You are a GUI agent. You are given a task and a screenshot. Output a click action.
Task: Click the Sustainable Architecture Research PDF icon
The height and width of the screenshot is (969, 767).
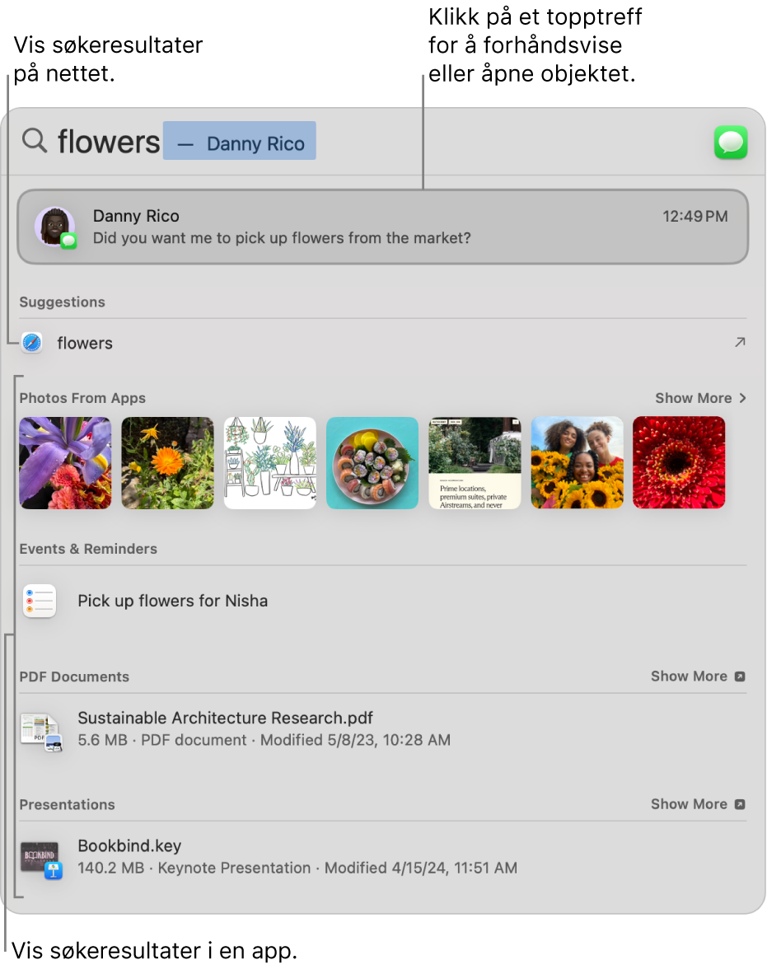pyautogui.click(x=42, y=733)
